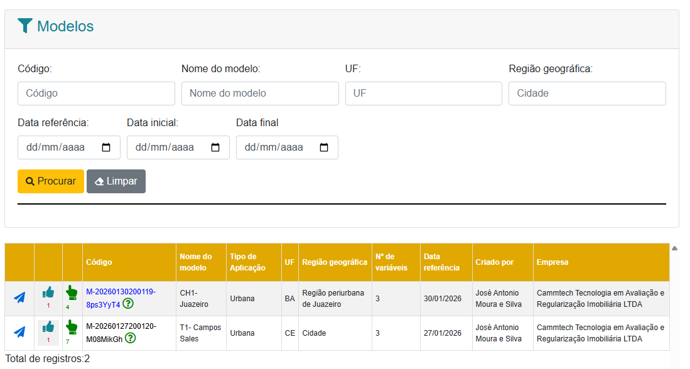
Task: Click the table scrollbar up arrow
Action: (674, 249)
